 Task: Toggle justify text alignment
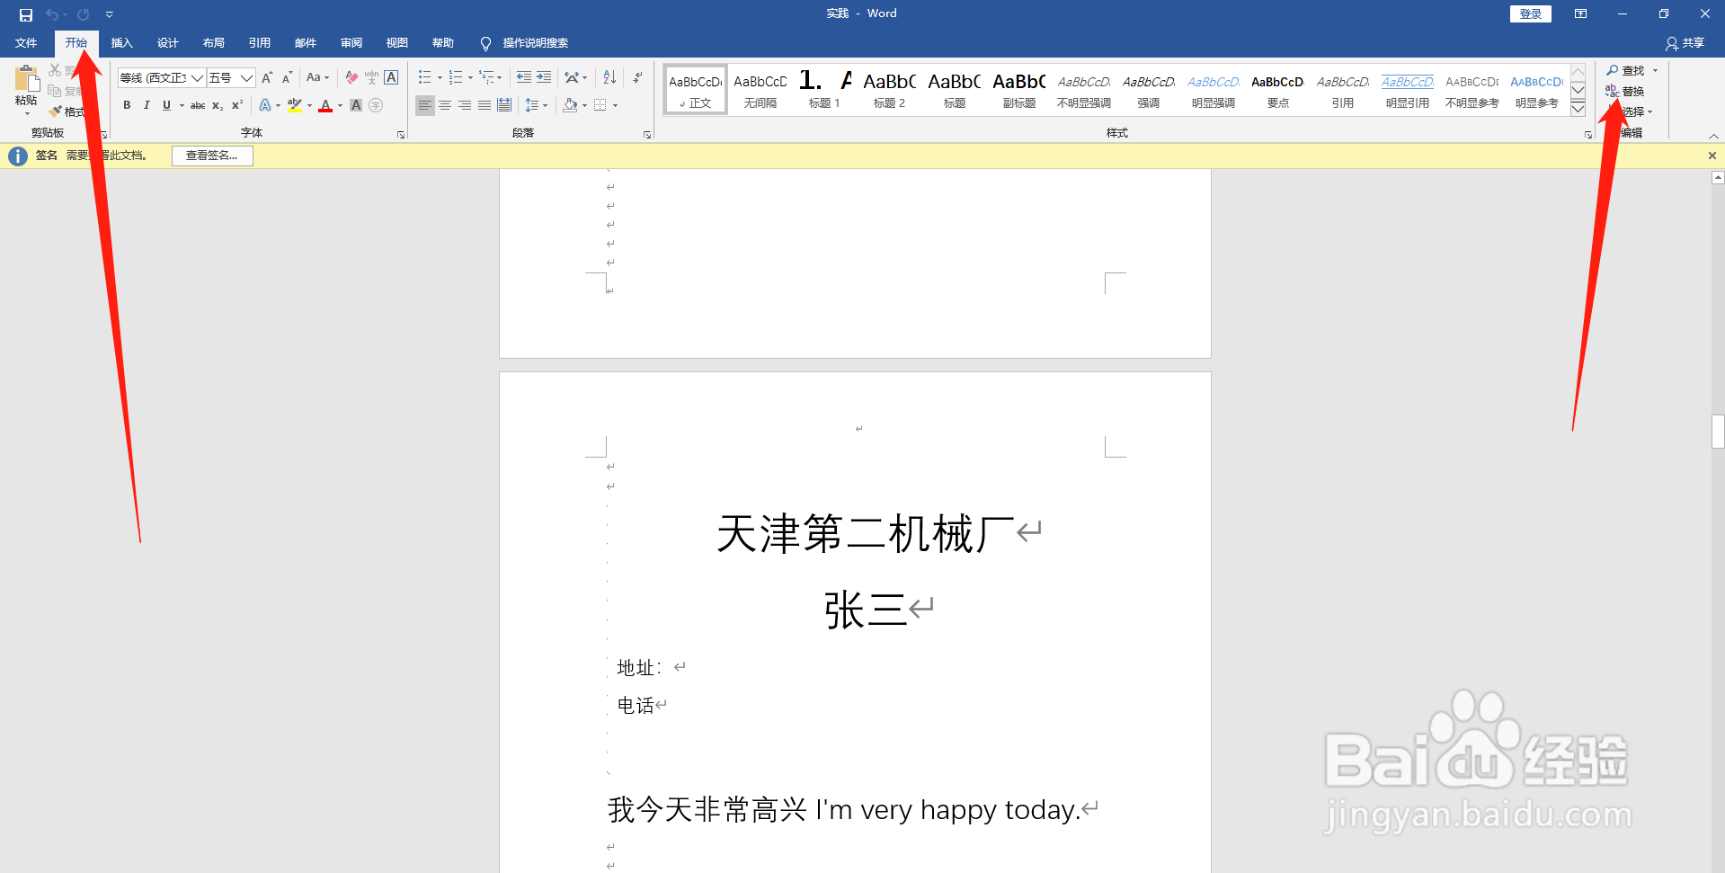point(485,105)
